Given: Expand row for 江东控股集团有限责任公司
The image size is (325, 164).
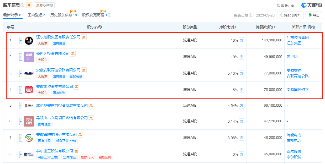Looking at the screenshot, I should click(21, 40).
